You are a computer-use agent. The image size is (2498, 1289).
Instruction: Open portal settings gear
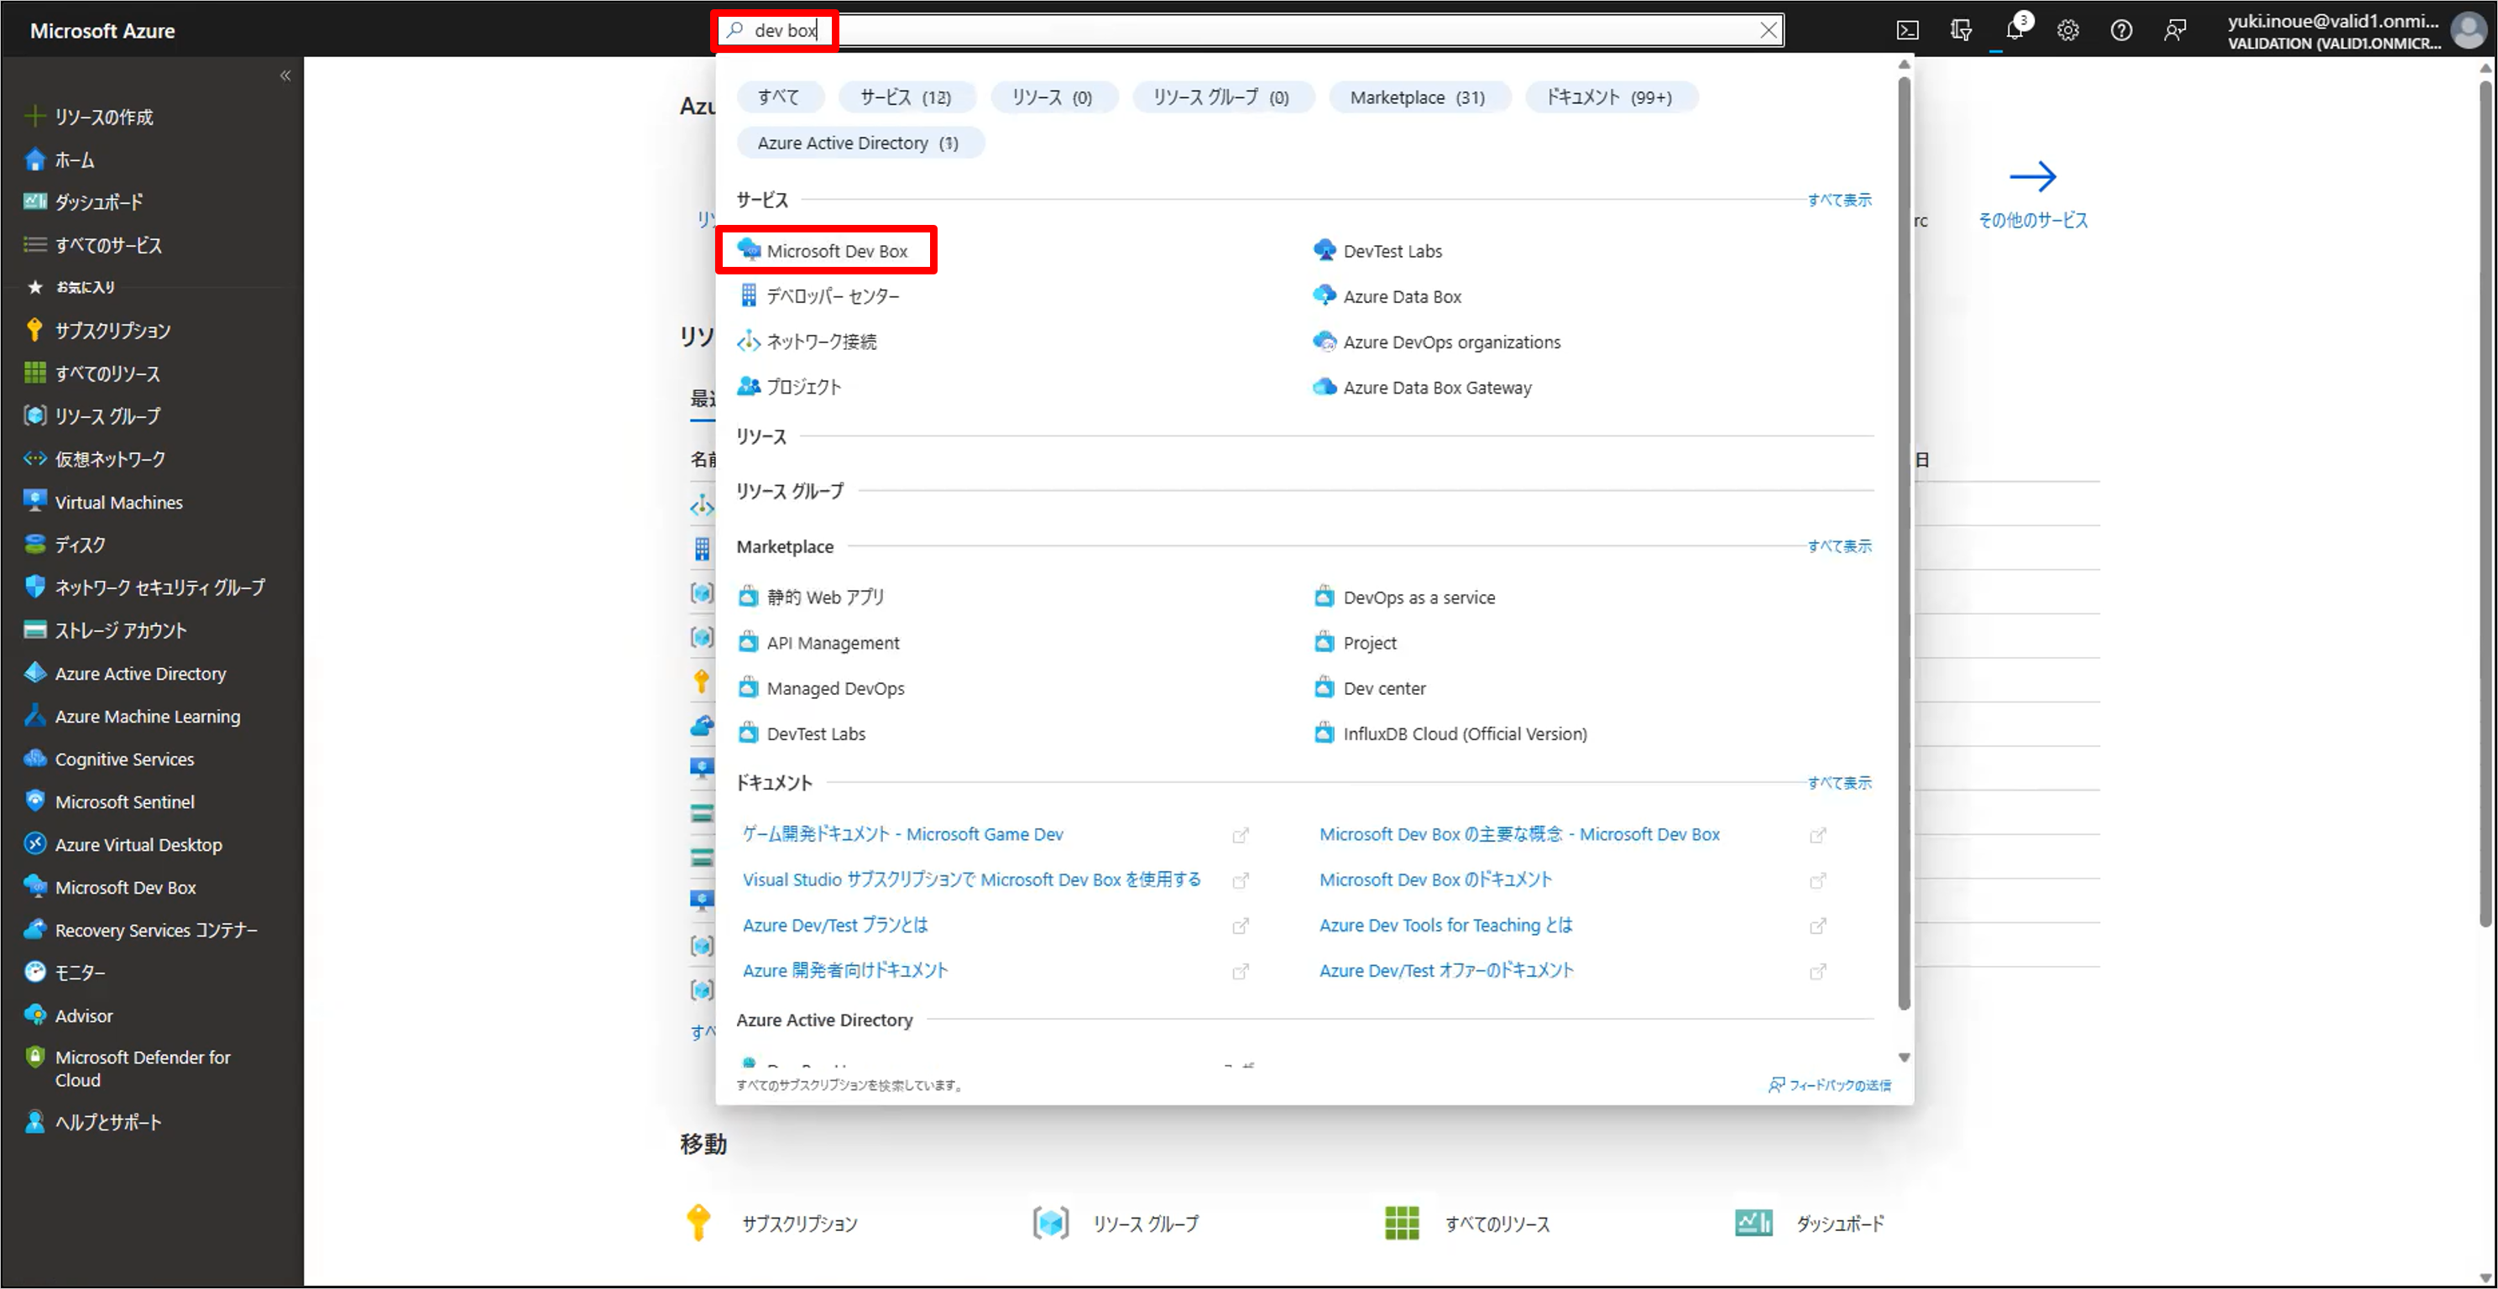tap(2067, 30)
